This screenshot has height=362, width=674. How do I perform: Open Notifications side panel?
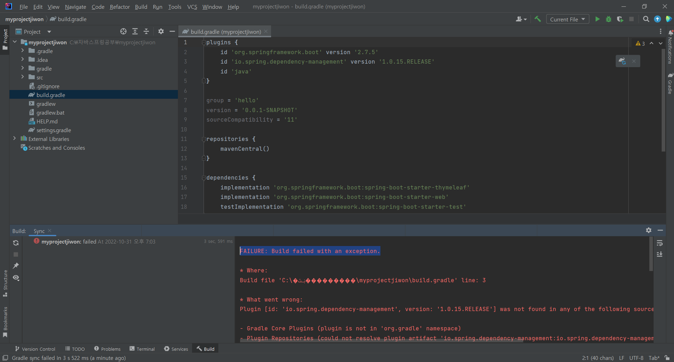coord(670,47)
